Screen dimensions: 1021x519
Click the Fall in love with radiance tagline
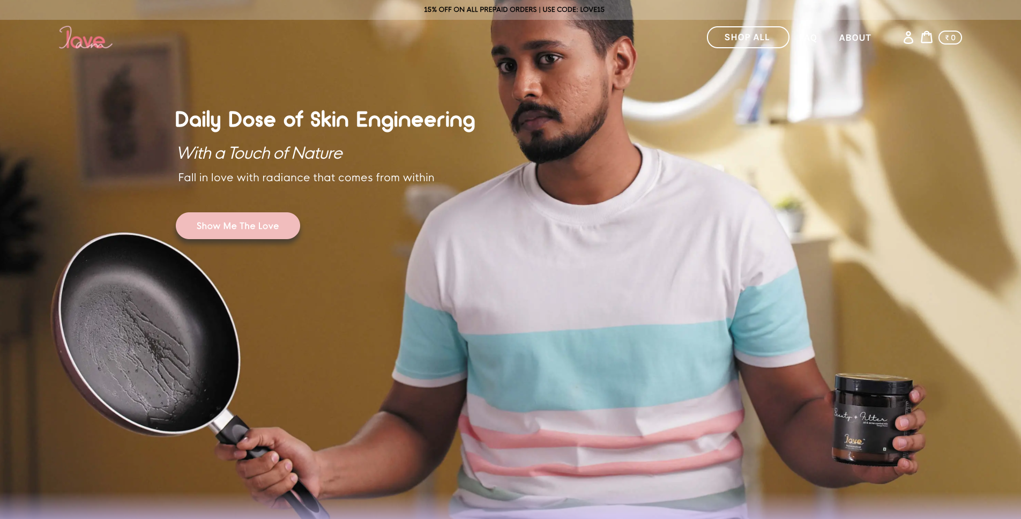click(x=306, y=177)
